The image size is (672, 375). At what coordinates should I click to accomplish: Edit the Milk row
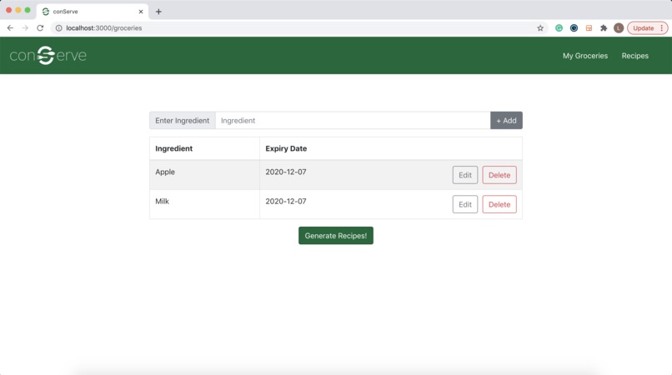pos(465,204)
